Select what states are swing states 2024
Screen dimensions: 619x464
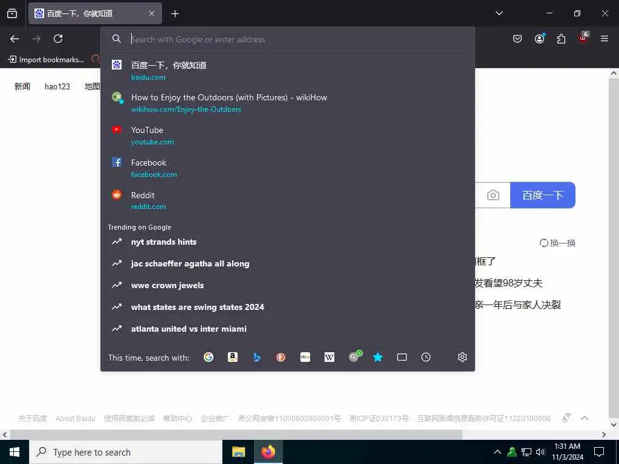pyautogui.click(x=287, y=307)
